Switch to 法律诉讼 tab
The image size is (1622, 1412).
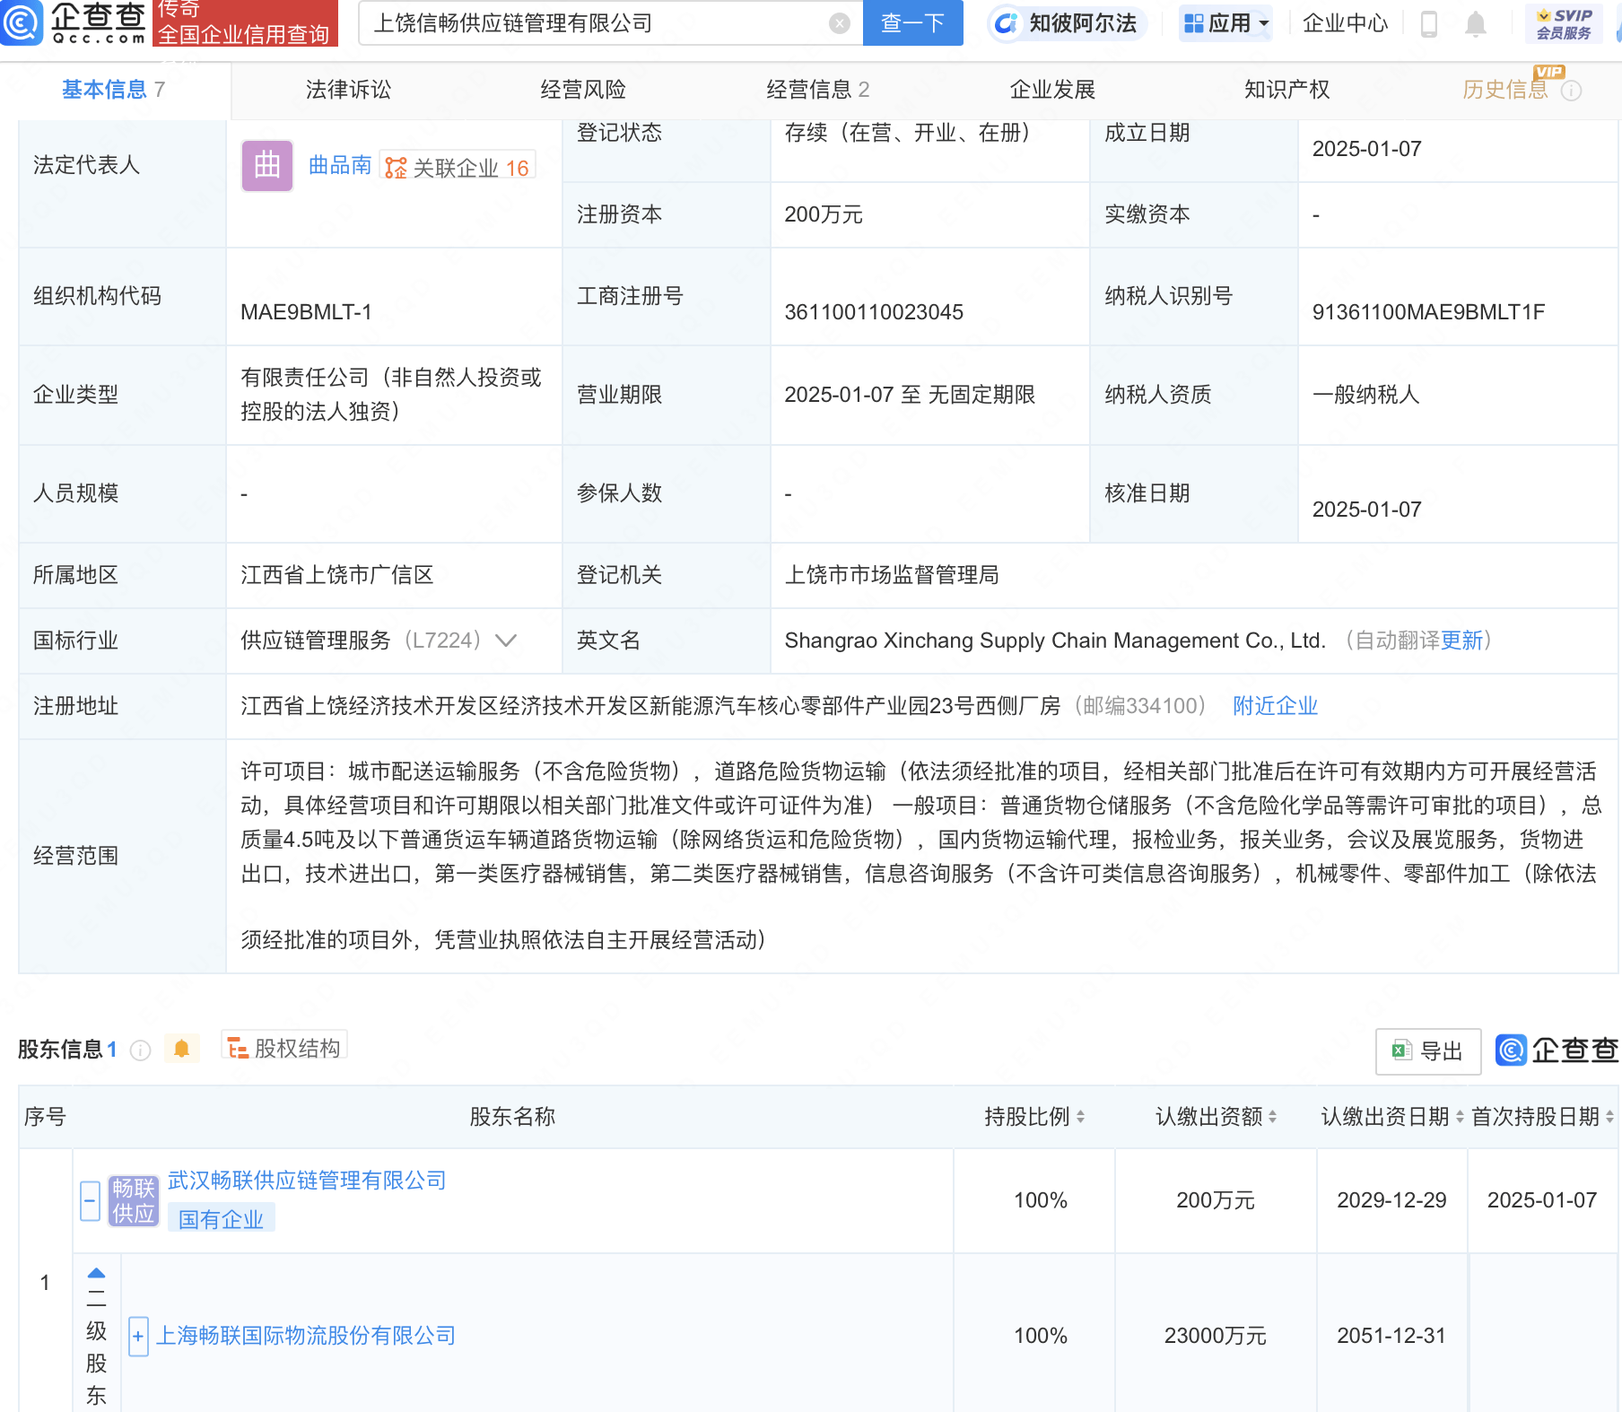[348, 90]
